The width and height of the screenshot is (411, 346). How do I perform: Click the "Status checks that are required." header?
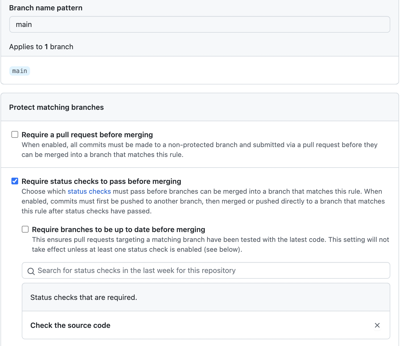tap(84, 297)
